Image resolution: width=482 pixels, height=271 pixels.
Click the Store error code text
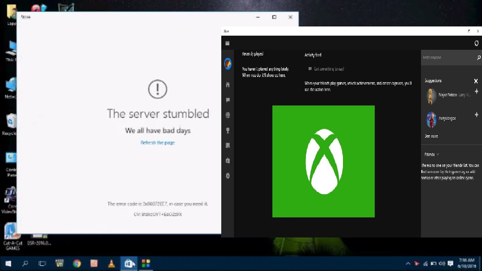coord(158,204)
